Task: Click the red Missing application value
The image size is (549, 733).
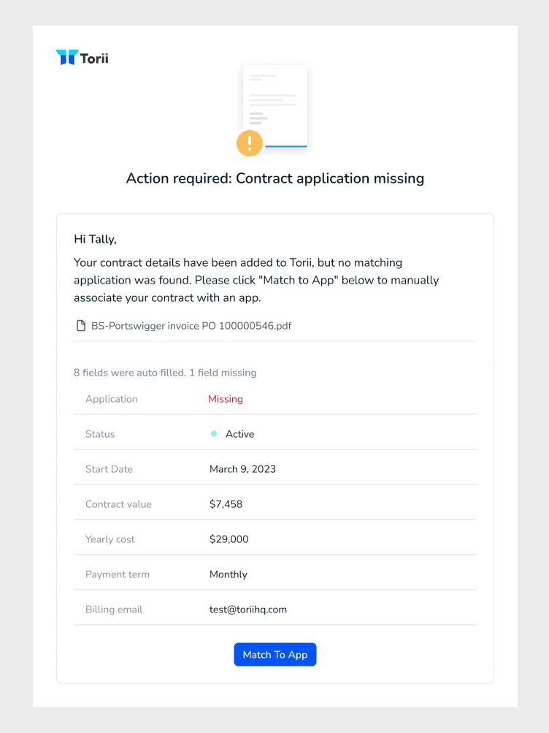Action: click(226, 399)
